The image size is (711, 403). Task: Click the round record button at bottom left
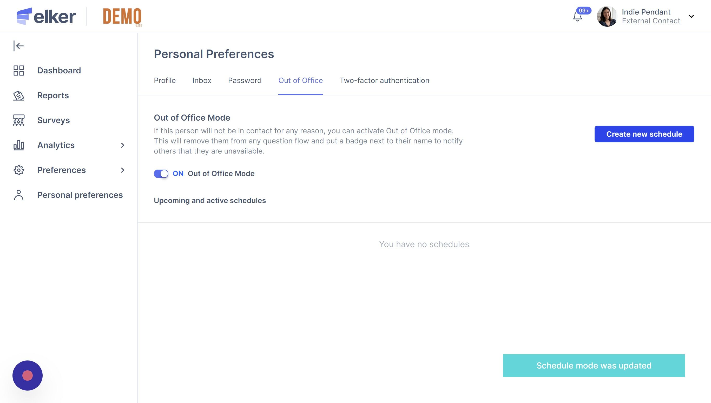tap(28, 375)
